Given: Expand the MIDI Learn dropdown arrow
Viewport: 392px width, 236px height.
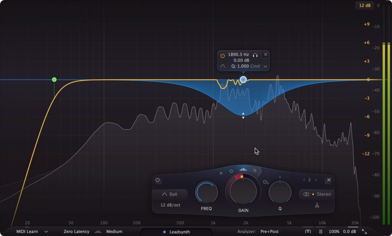Looking at the screenshot, I should [46, 231].
